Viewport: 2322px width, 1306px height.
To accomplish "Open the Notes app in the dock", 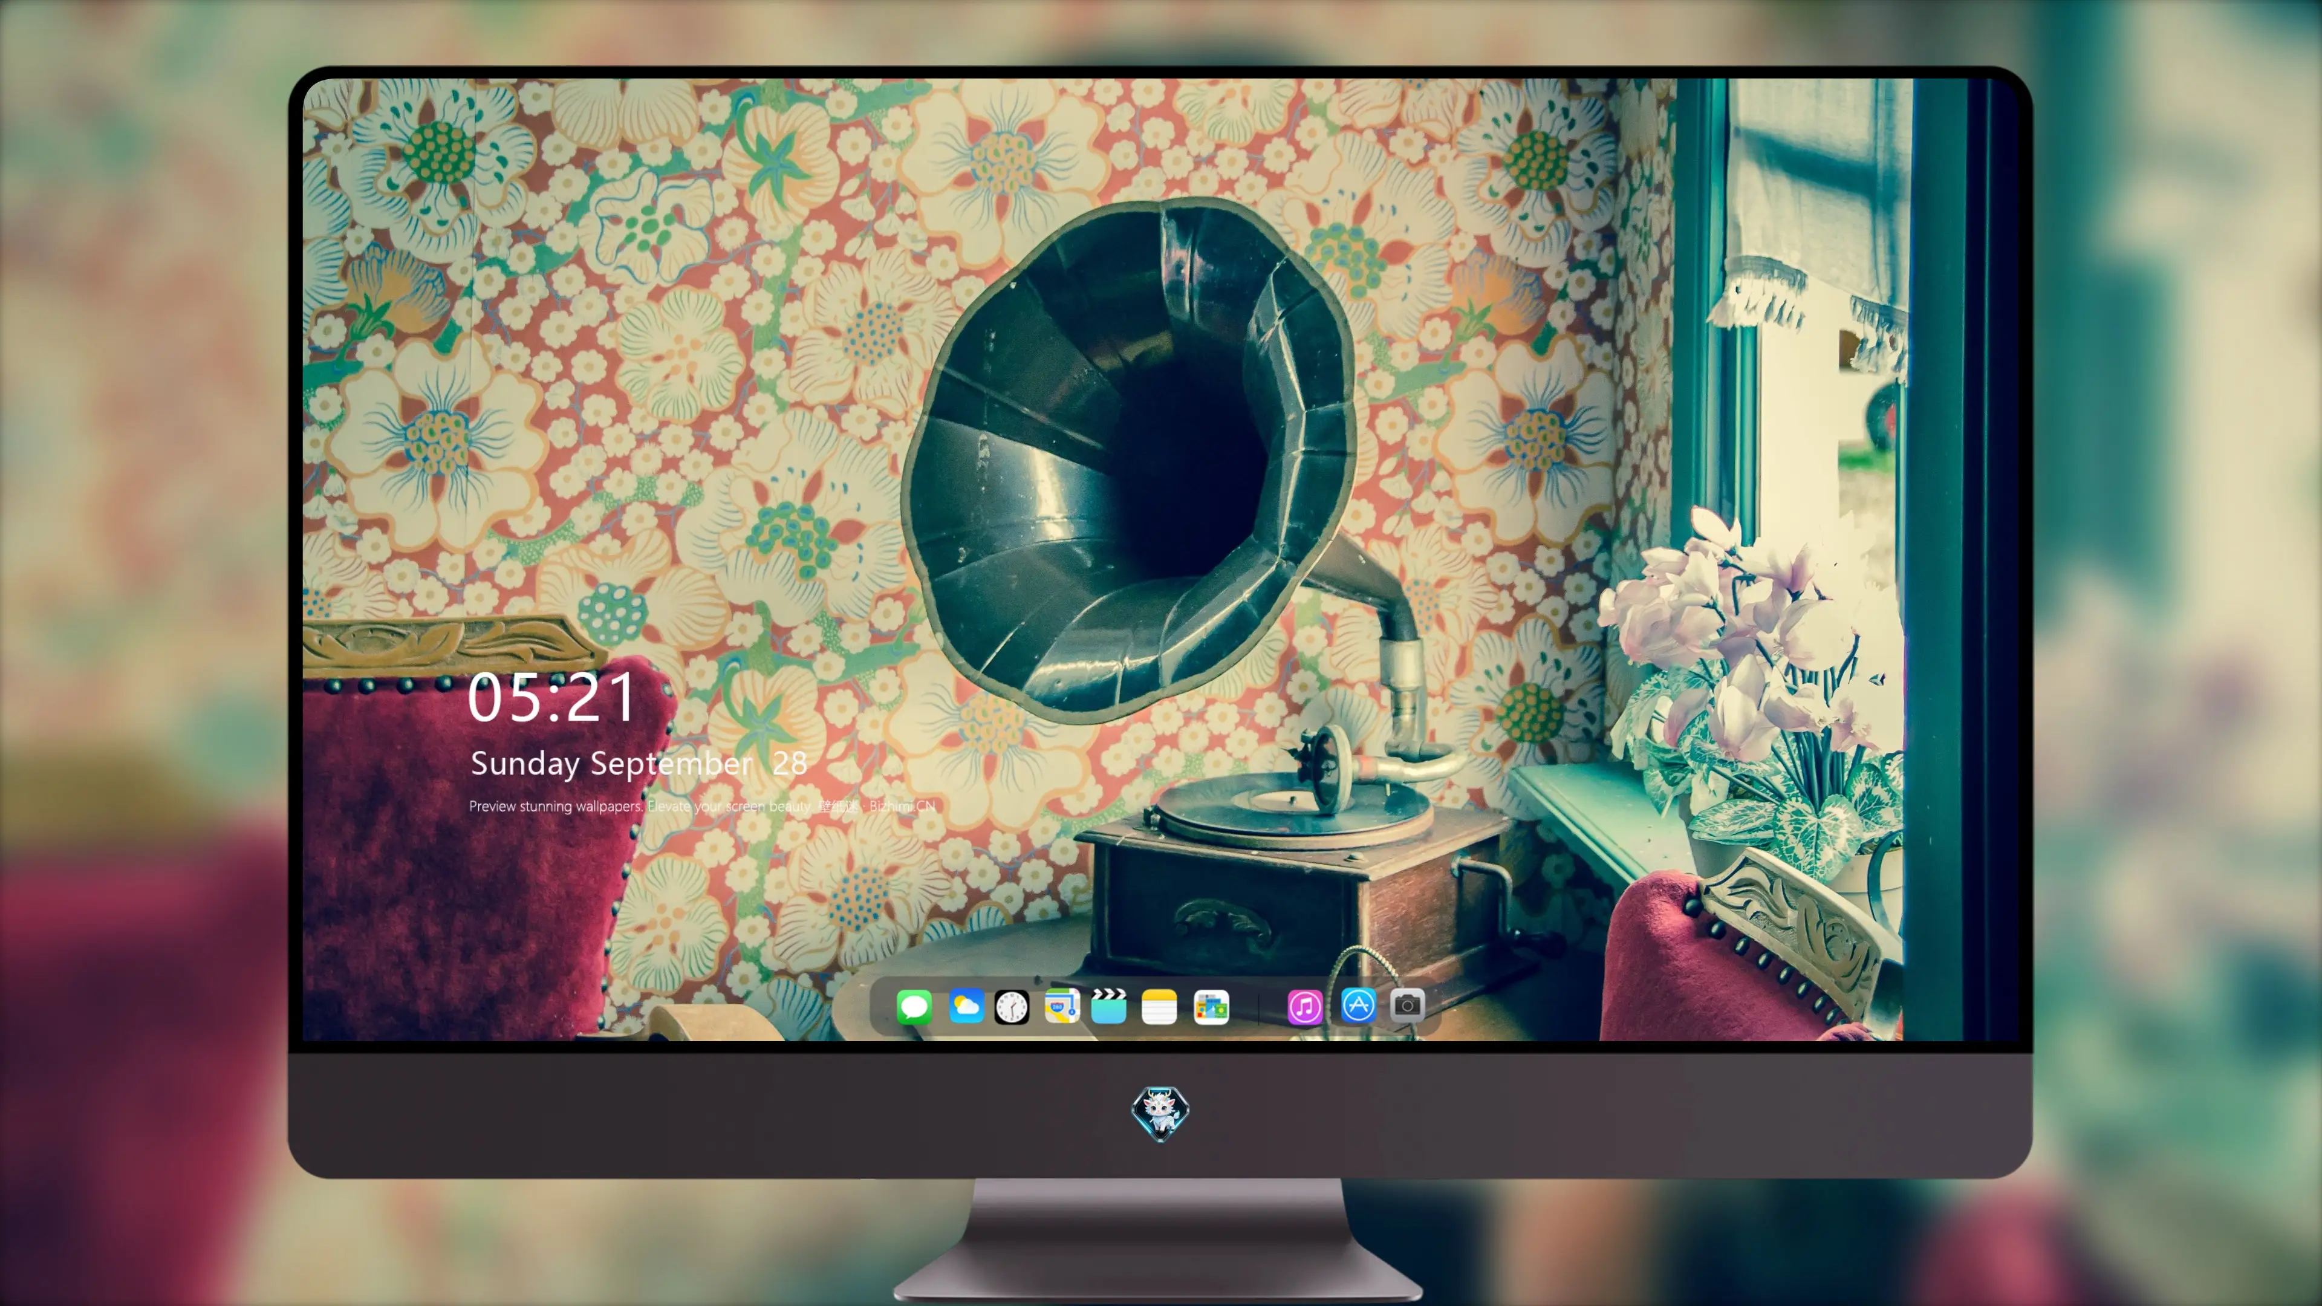I will tap(1159, 1007).
